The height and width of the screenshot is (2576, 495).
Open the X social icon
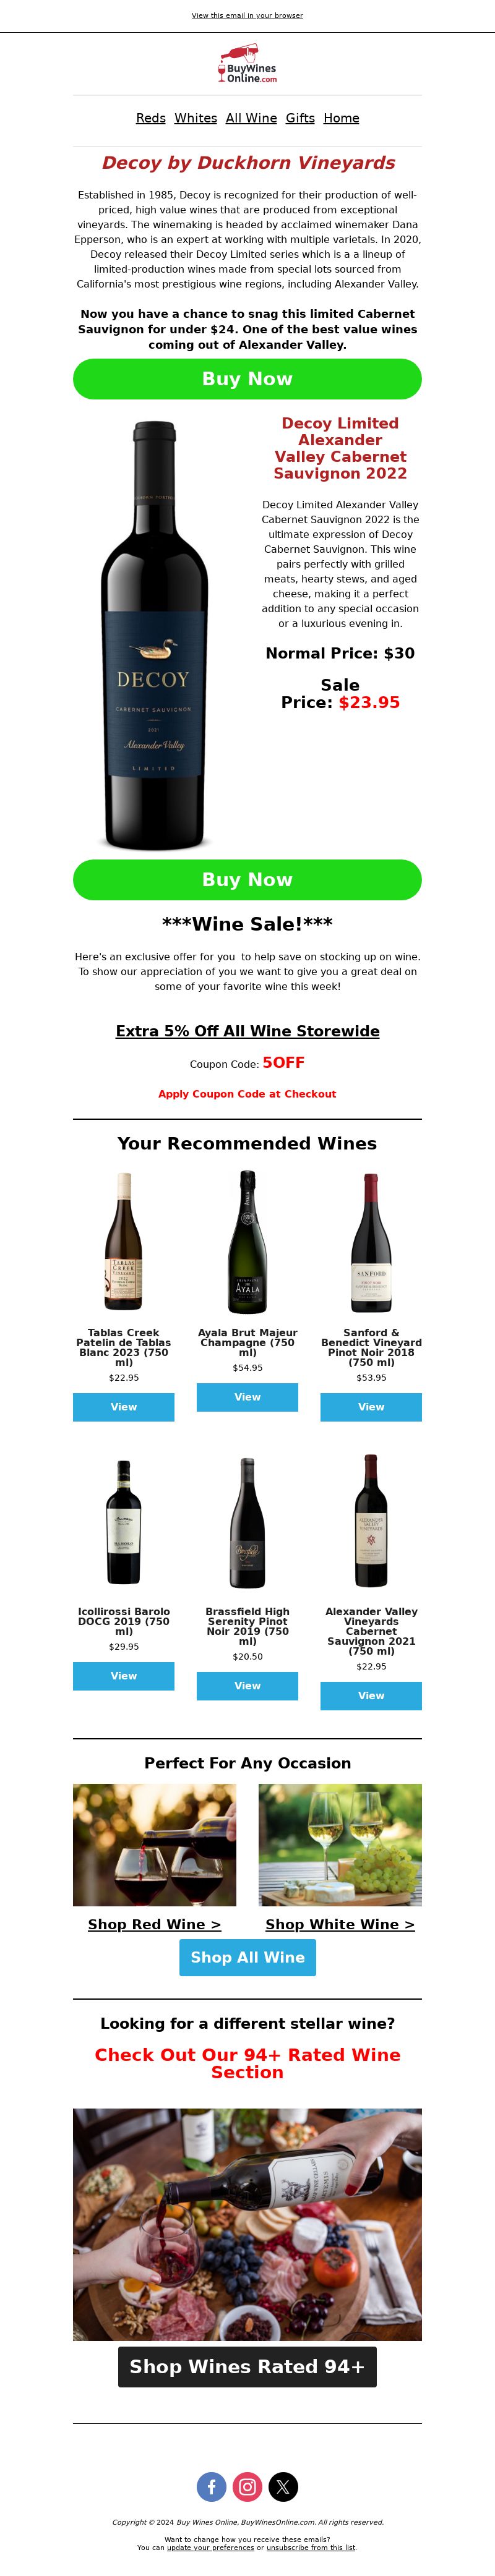(283, 2486)
